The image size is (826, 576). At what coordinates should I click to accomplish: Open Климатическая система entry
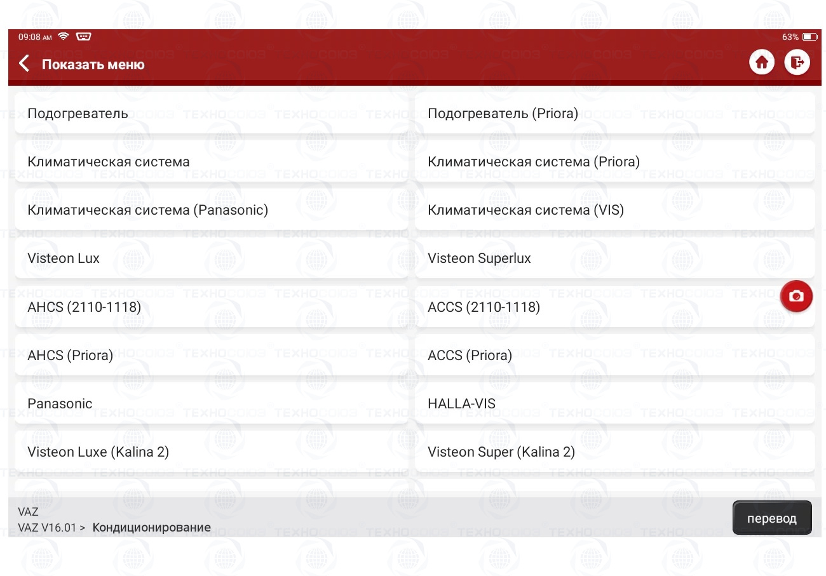click(x=211, y=162)
